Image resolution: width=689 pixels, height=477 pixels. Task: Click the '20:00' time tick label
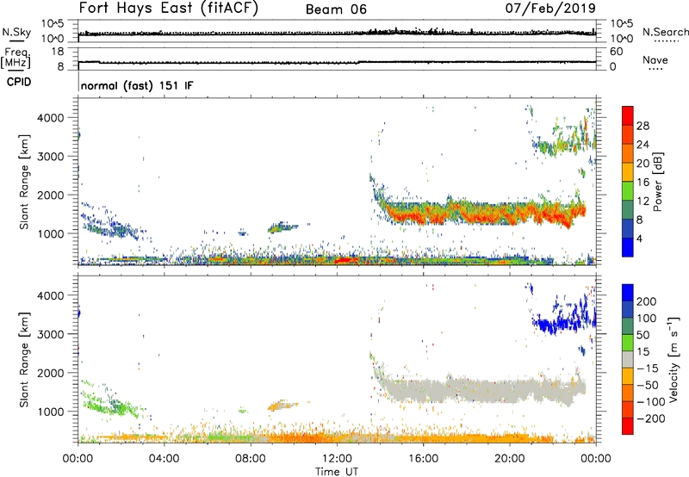click(509, 459)
